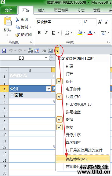The width and height of the screenshot is (112, 176).
Task: Open border style dropdown arrow
Action: click(x=71, y=33)
